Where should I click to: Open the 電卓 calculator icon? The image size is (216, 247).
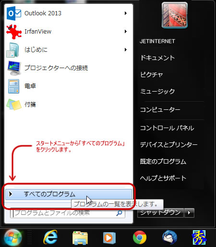(14, 86)
